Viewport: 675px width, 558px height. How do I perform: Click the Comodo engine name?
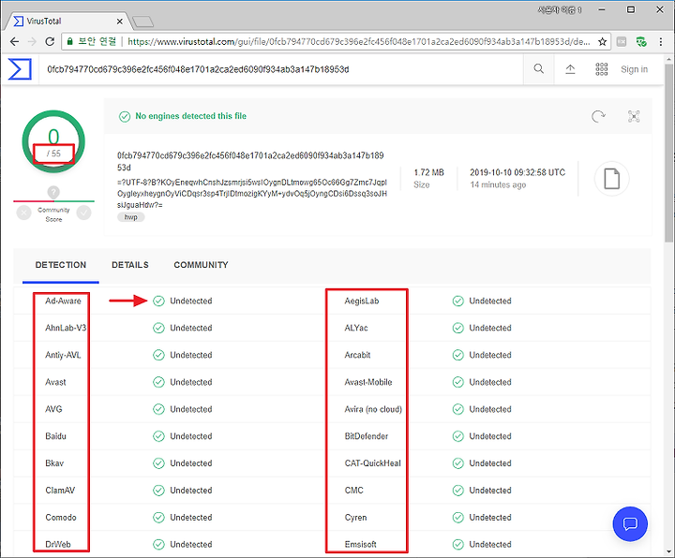point(61,518)
